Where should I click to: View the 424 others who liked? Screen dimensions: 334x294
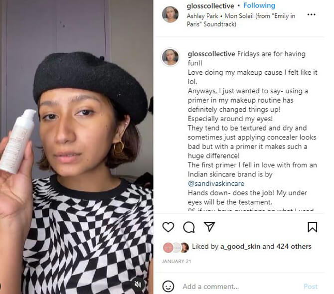coord(294,247)
